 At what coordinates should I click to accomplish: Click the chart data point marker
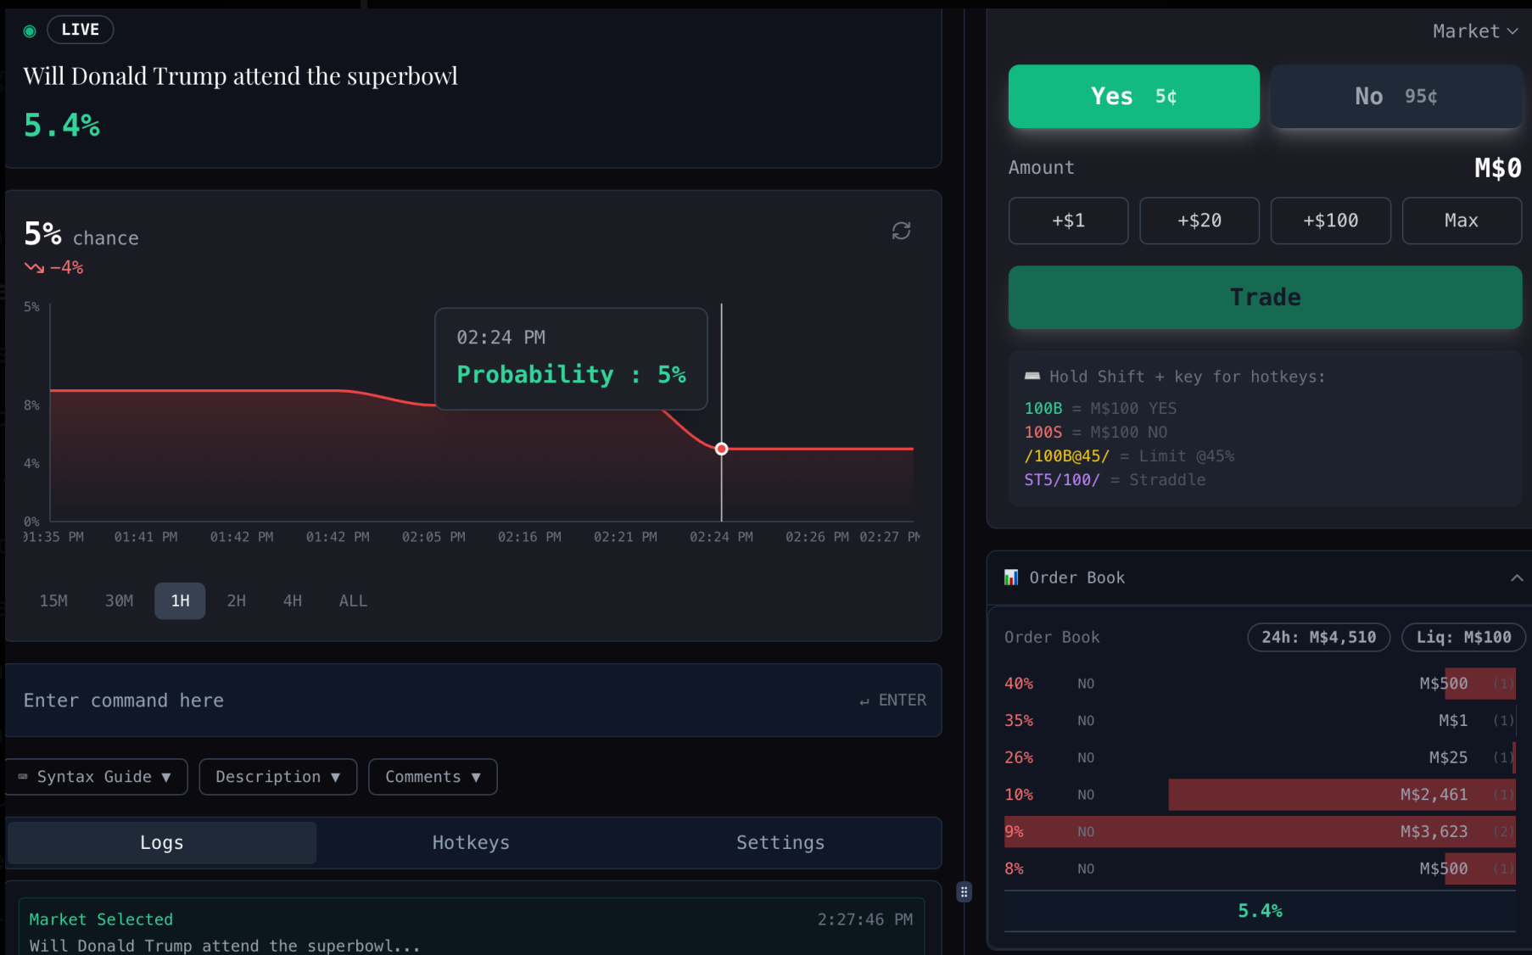coord(721,449)
